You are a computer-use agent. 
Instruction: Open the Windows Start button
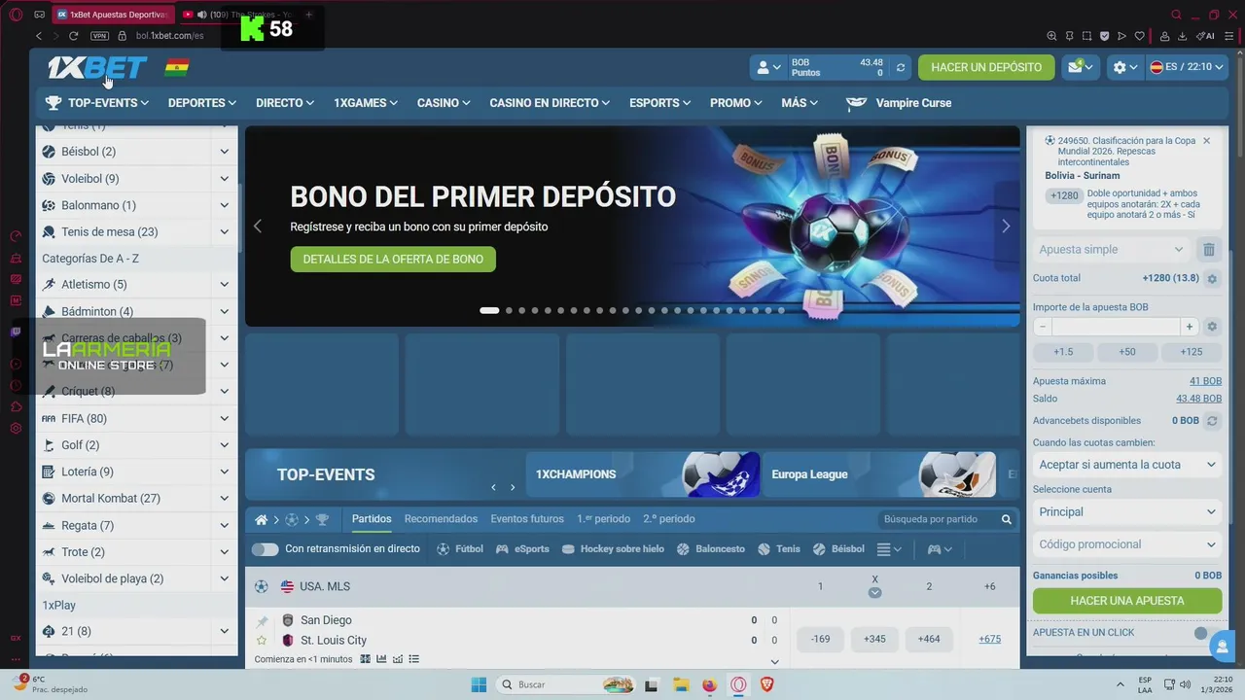point(479,684)
